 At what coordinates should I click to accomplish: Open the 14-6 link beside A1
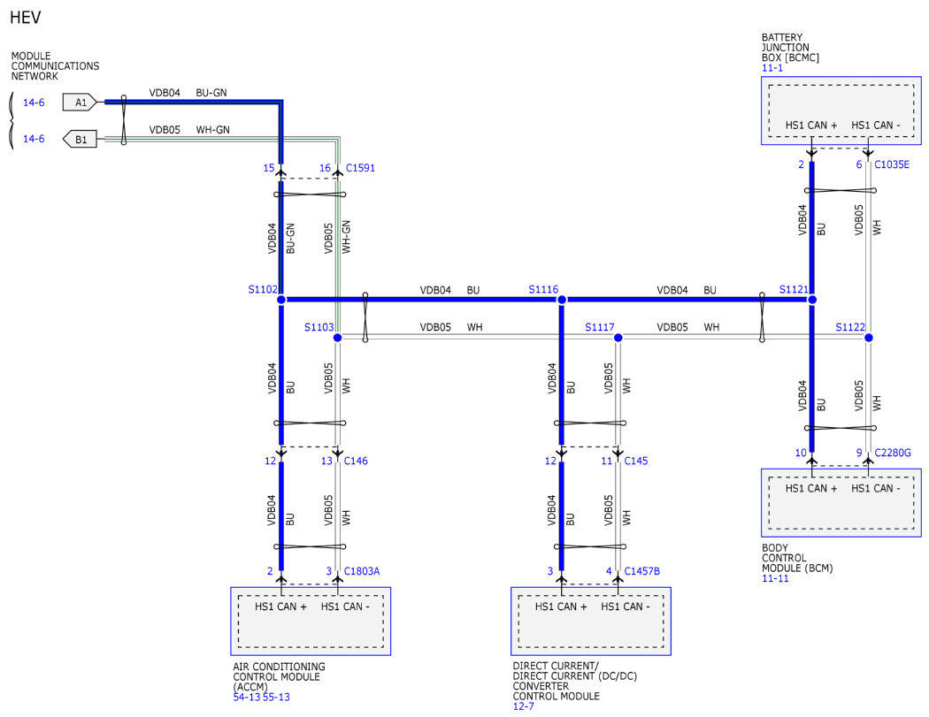click(x=34, y=103)
